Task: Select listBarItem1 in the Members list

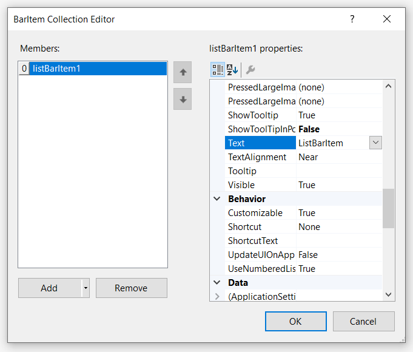Action: pos(97,69)
